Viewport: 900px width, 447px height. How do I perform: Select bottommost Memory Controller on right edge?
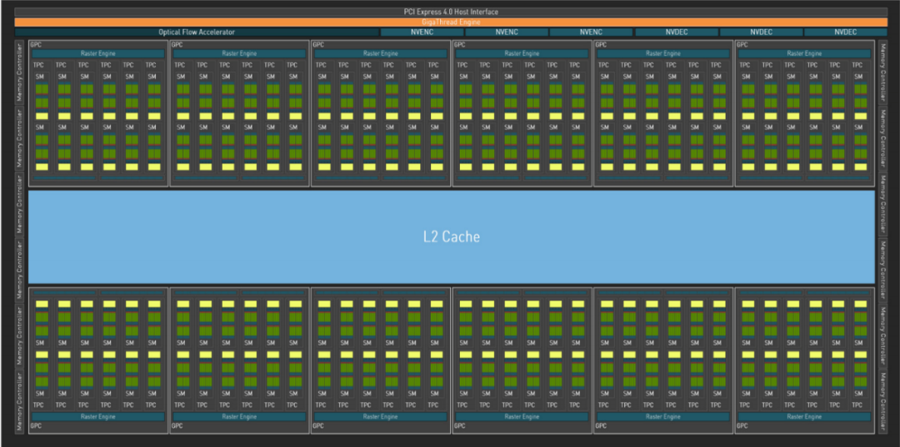882,404
